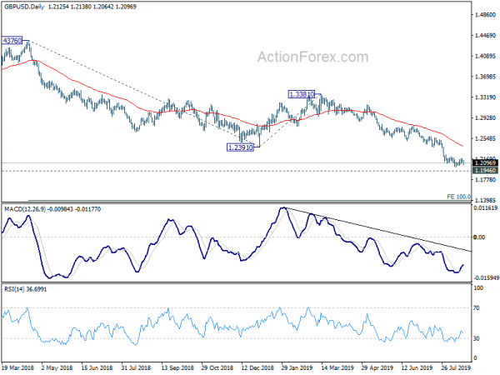Image resolution: width=500 pixels, height=375 pixels.
Task: Select the 13 Sep 2018 date marker
Action: [177, 367]
